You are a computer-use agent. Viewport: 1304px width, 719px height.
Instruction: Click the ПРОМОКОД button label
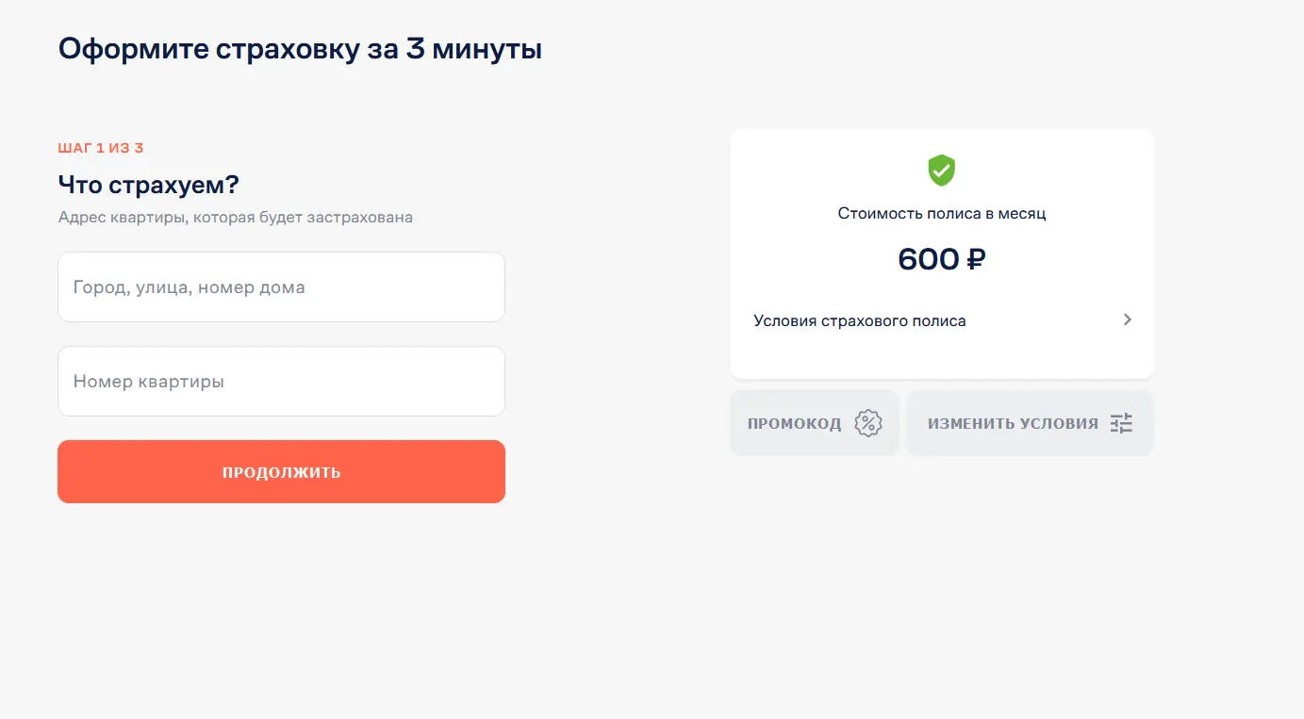point(794,424)
